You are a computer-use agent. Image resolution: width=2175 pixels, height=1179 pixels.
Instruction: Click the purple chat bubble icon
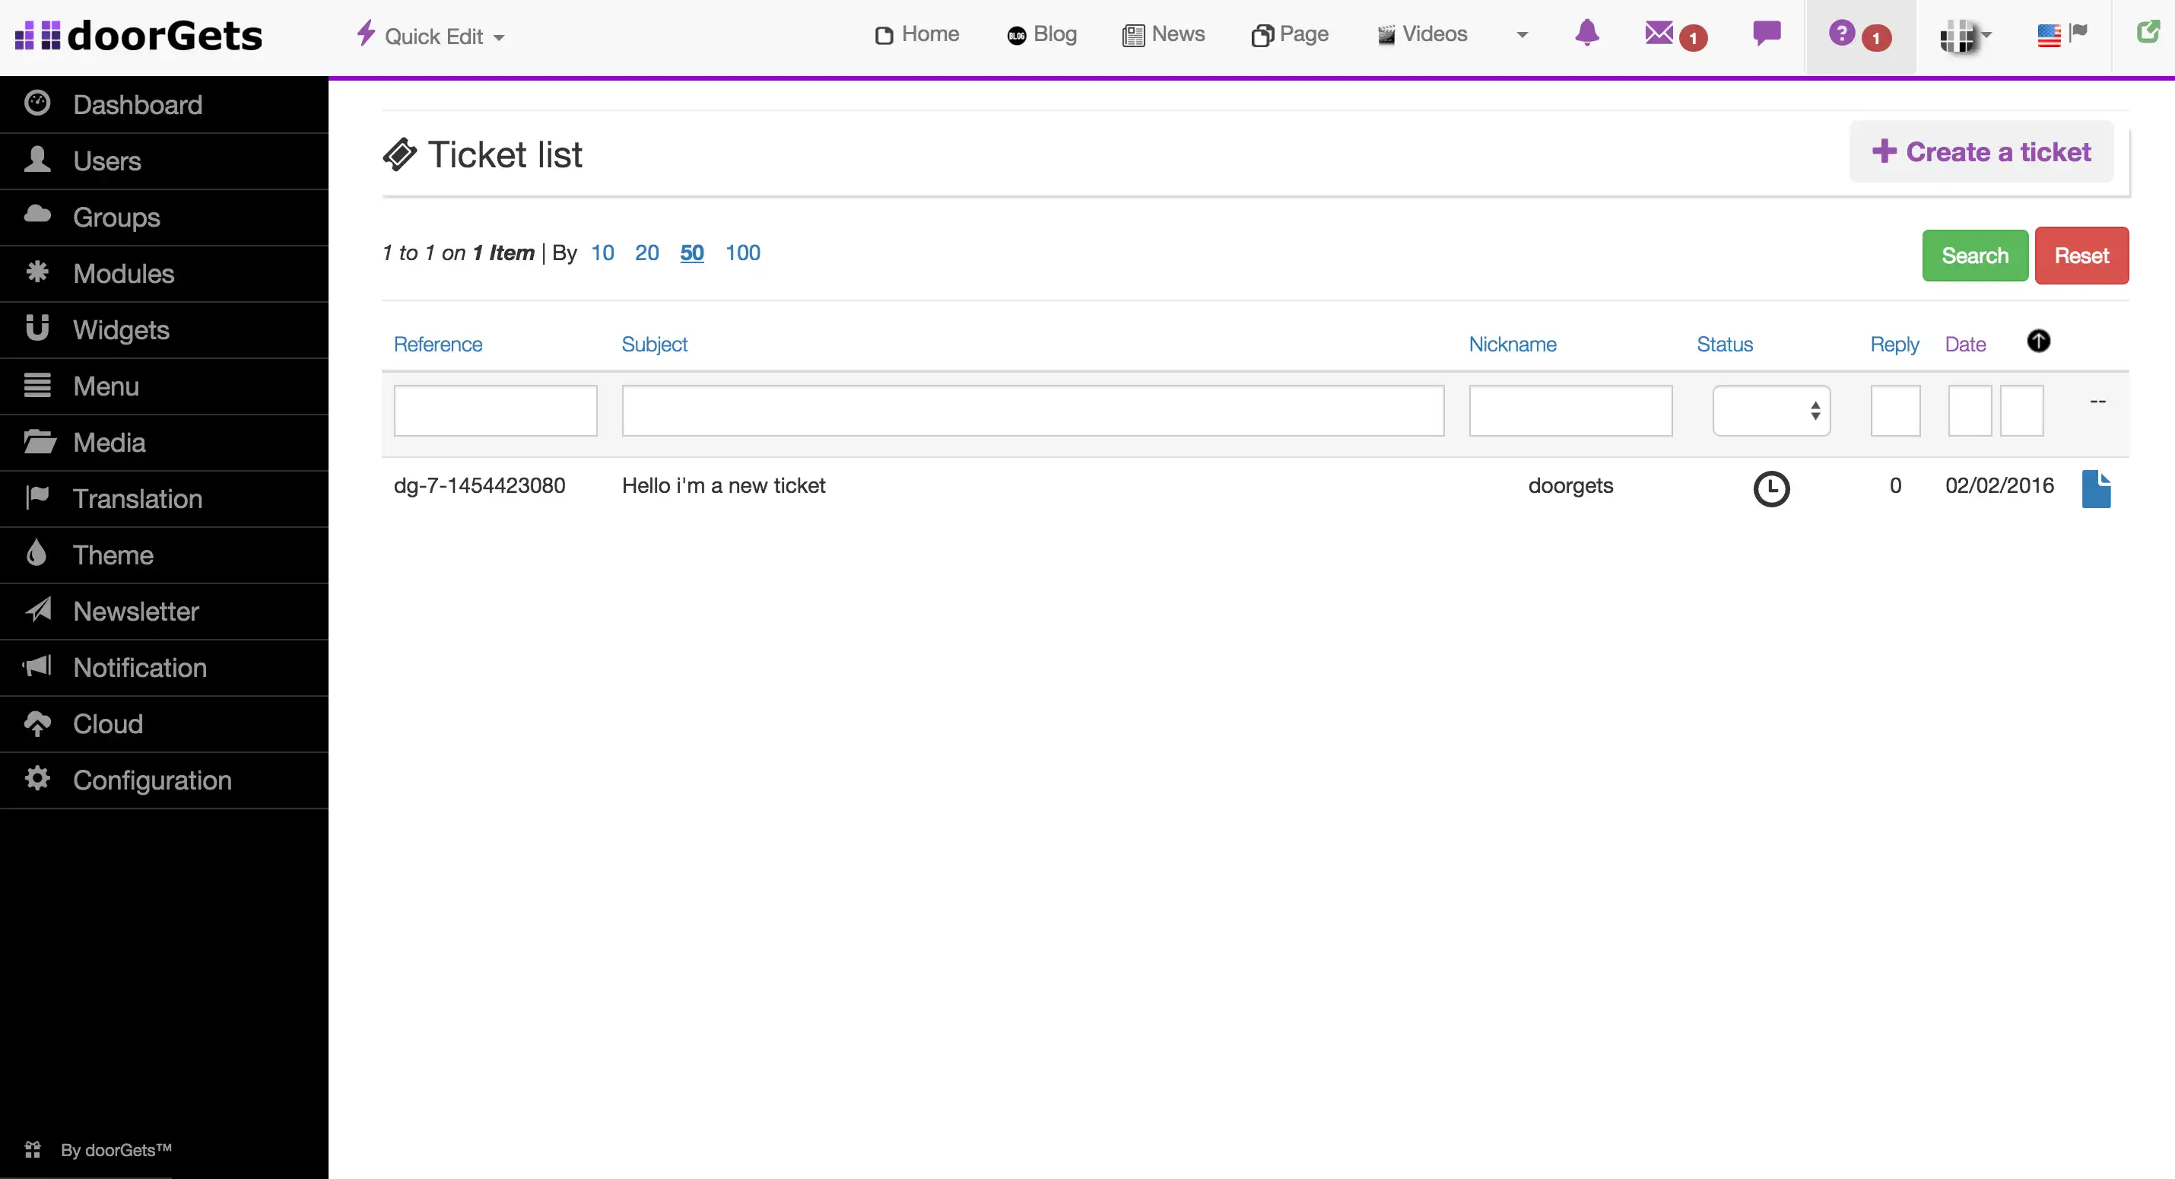click(1767, 33)
